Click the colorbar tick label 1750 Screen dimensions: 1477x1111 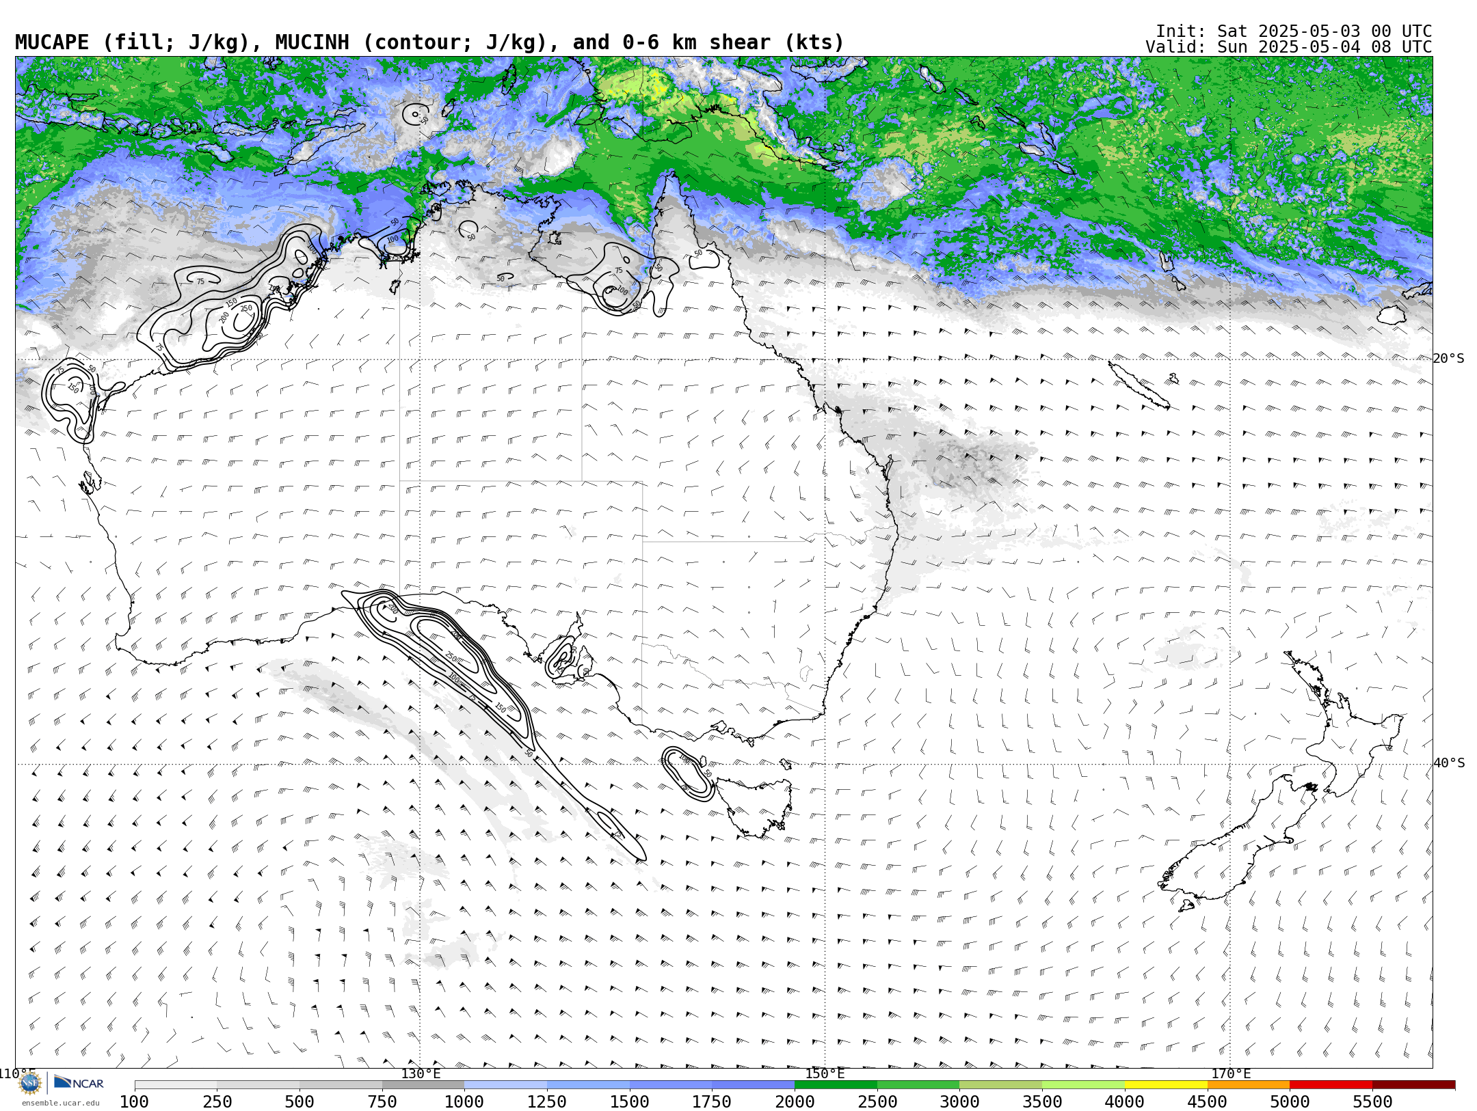[x=712, y=1102]
